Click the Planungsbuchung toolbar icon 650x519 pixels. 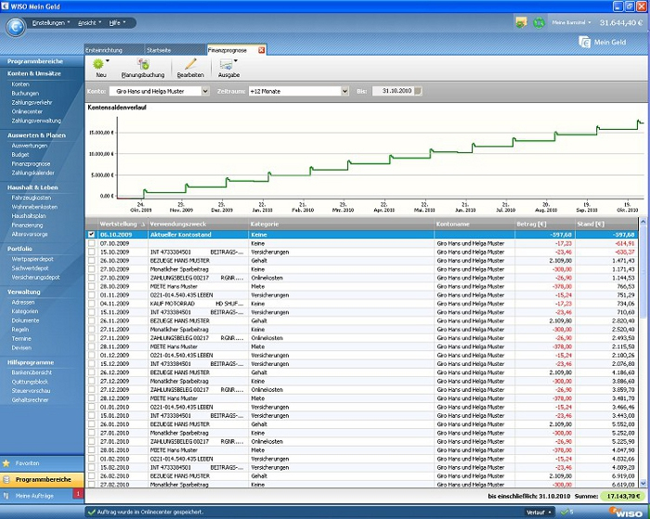(143, 64)
